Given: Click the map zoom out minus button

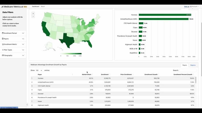Looking at the screenshot, I should tap(33, 16).
